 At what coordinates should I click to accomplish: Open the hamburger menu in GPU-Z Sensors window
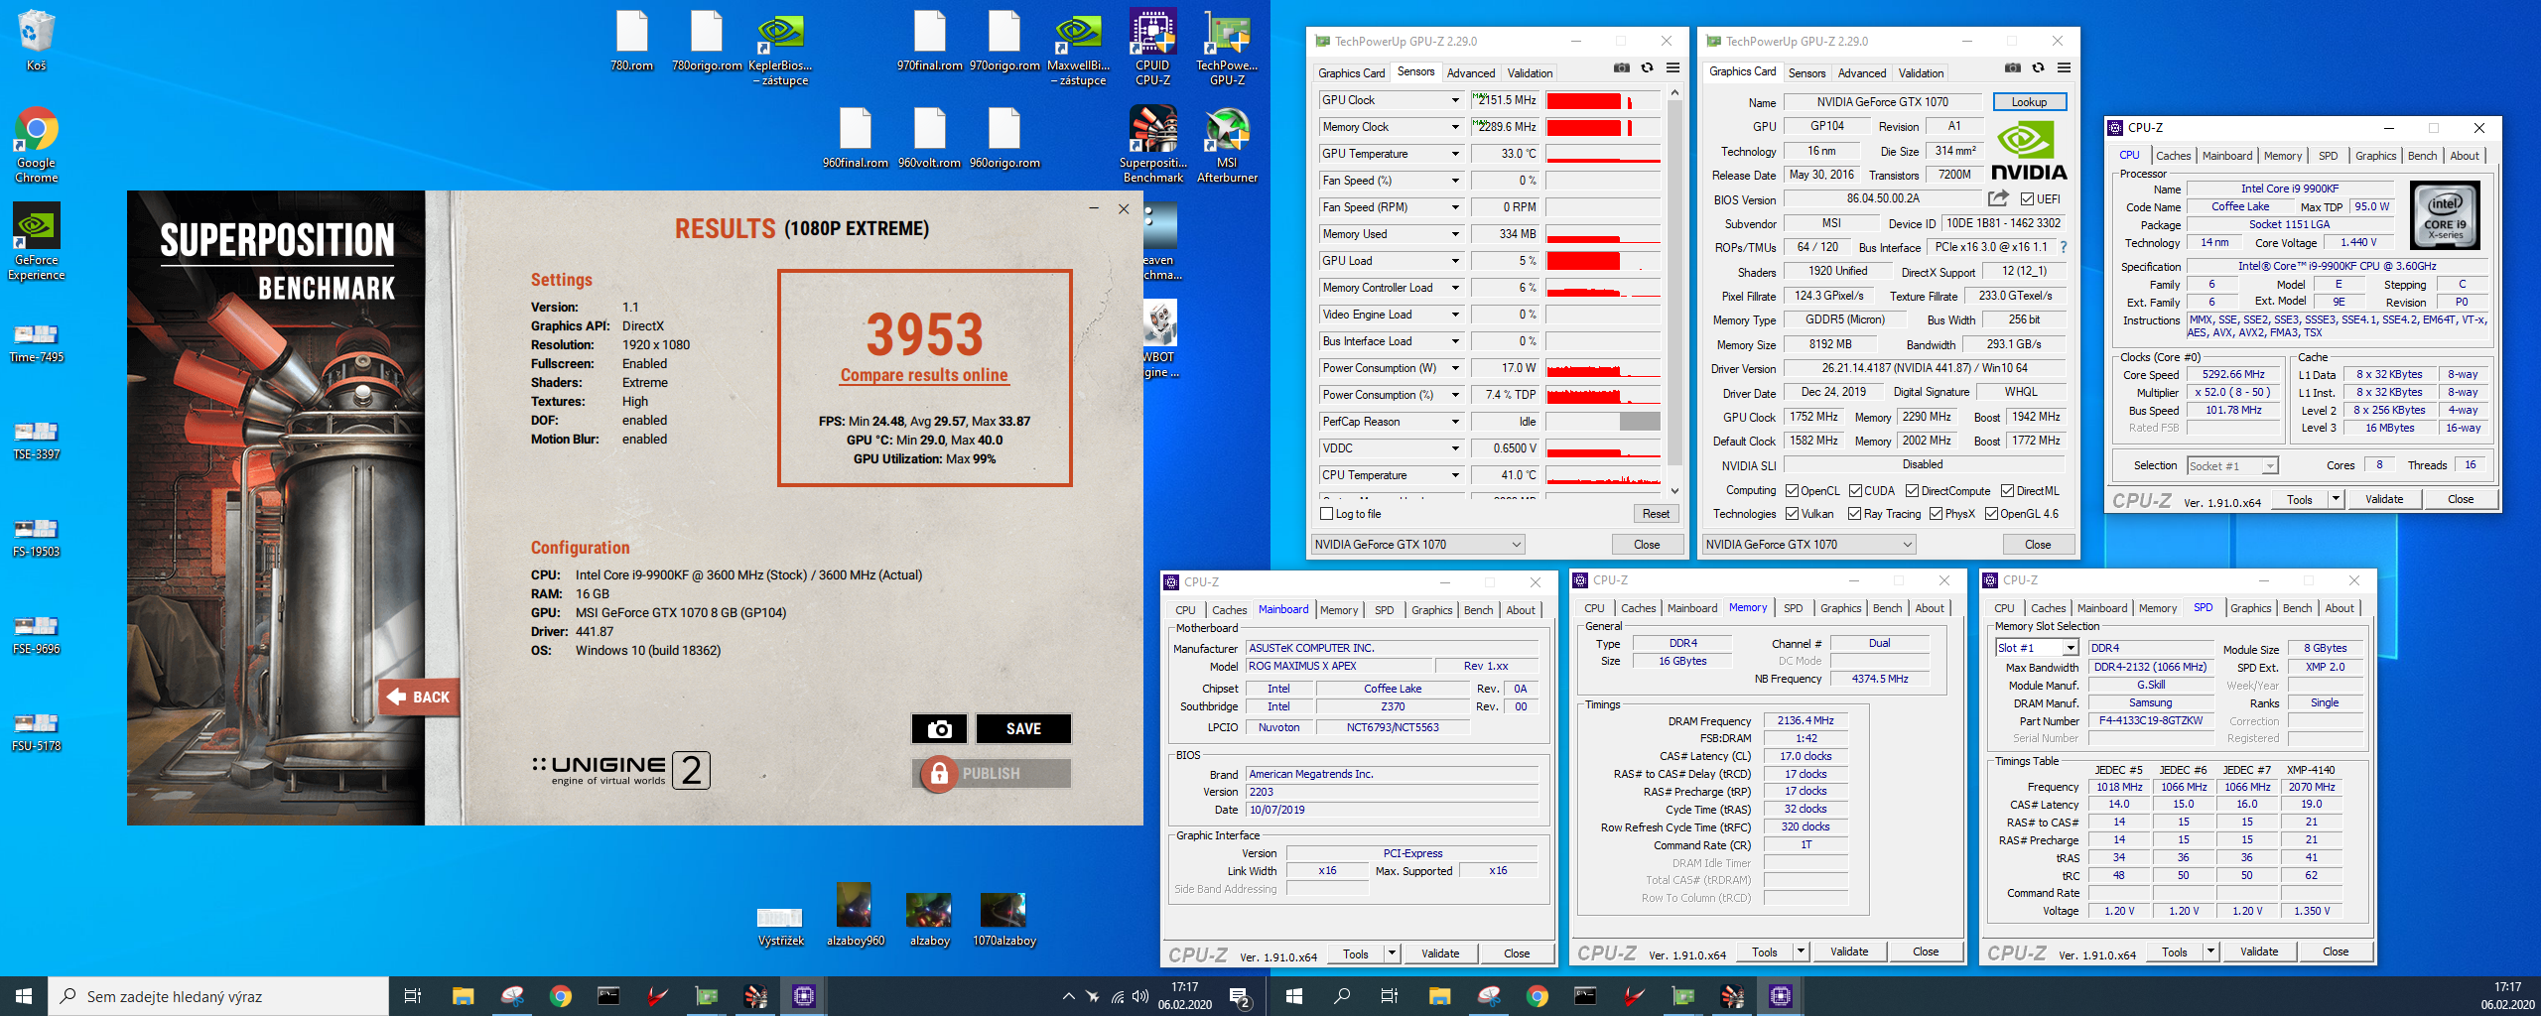tap(1672, 68)
